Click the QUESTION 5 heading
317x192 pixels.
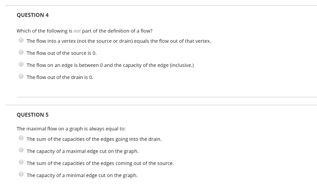pyautogui.click(x=33, y=115)
